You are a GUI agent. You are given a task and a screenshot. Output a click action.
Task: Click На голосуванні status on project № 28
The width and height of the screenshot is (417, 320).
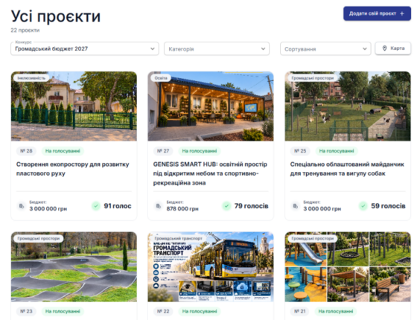(x=63, y=151)
